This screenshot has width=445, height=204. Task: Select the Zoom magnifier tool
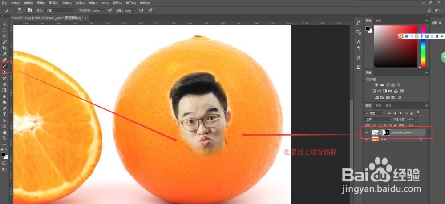coord(4,138)
